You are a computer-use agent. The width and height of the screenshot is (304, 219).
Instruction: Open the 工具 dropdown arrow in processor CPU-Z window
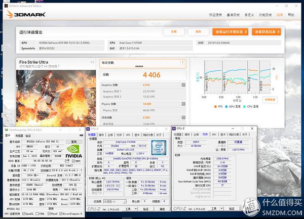[x=136, y=209]
